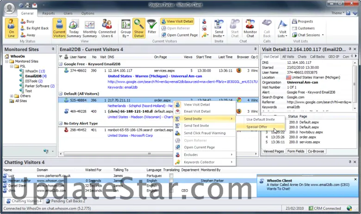Select Special Offer invite
Viewport: 361px width, 214px height.
point(261,127)
